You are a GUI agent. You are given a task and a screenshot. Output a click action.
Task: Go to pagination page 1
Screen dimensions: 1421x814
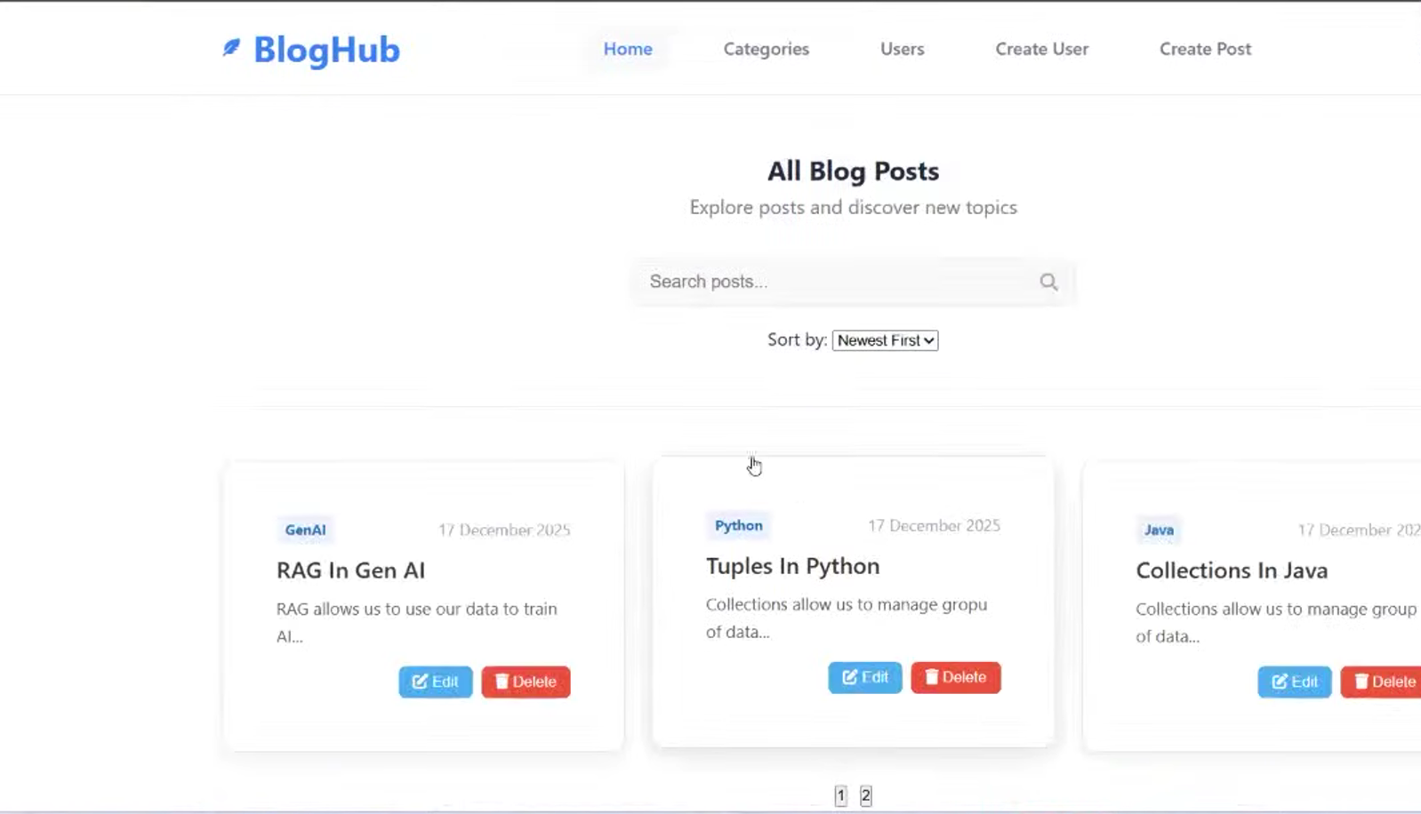[x=840, y=796]
